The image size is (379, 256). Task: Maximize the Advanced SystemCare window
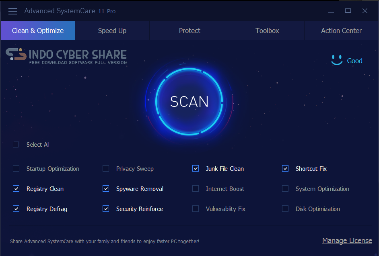[x=348, y=10]
